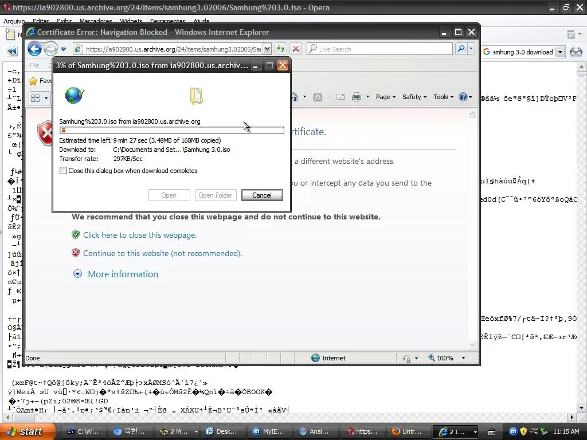Click the red shield icon beside Continue link
Viewport: 587px width, 440px height.
tap(76, 253)
